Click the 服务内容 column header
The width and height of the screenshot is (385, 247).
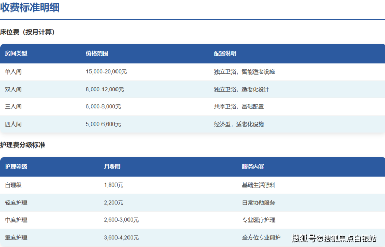click(x=253, y=167)
